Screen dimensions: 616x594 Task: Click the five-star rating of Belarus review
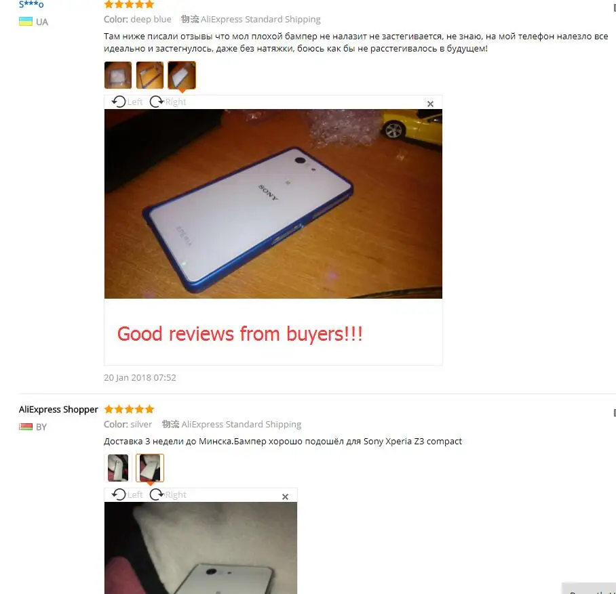tap(129, 410)
